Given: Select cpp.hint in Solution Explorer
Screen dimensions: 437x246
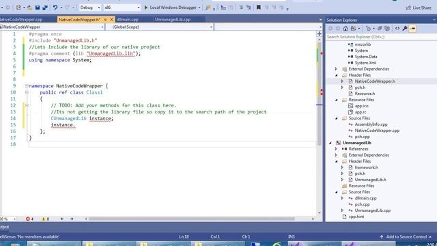Looking at the screenshot, I should pyautogui.click(x=356, y=217).
